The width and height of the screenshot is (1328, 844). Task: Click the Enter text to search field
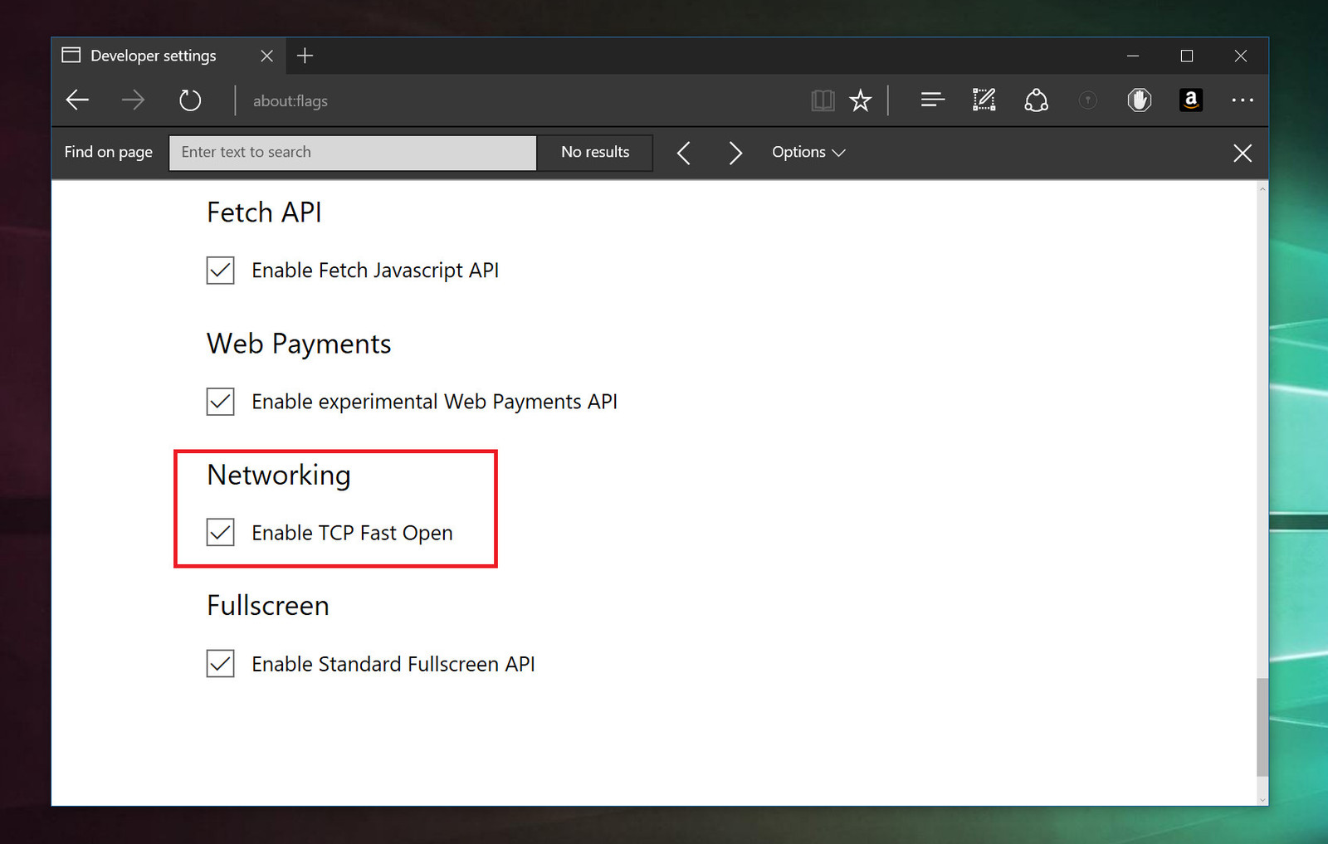pos(352,152)
